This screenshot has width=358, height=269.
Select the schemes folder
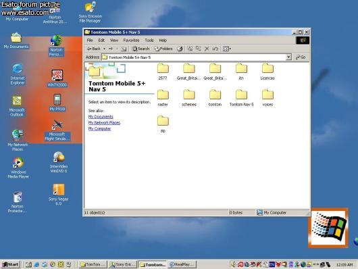(189, 98)
